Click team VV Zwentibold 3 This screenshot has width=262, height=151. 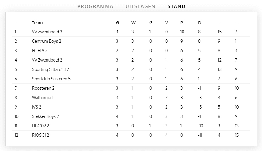click(x=47, y=32)
